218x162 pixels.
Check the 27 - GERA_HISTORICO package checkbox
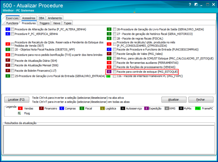(x=114, y=34)
